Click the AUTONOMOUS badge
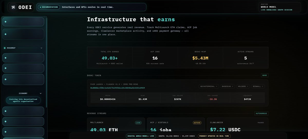The height and width of the screenshot is (139, 308). pos(261,114)
